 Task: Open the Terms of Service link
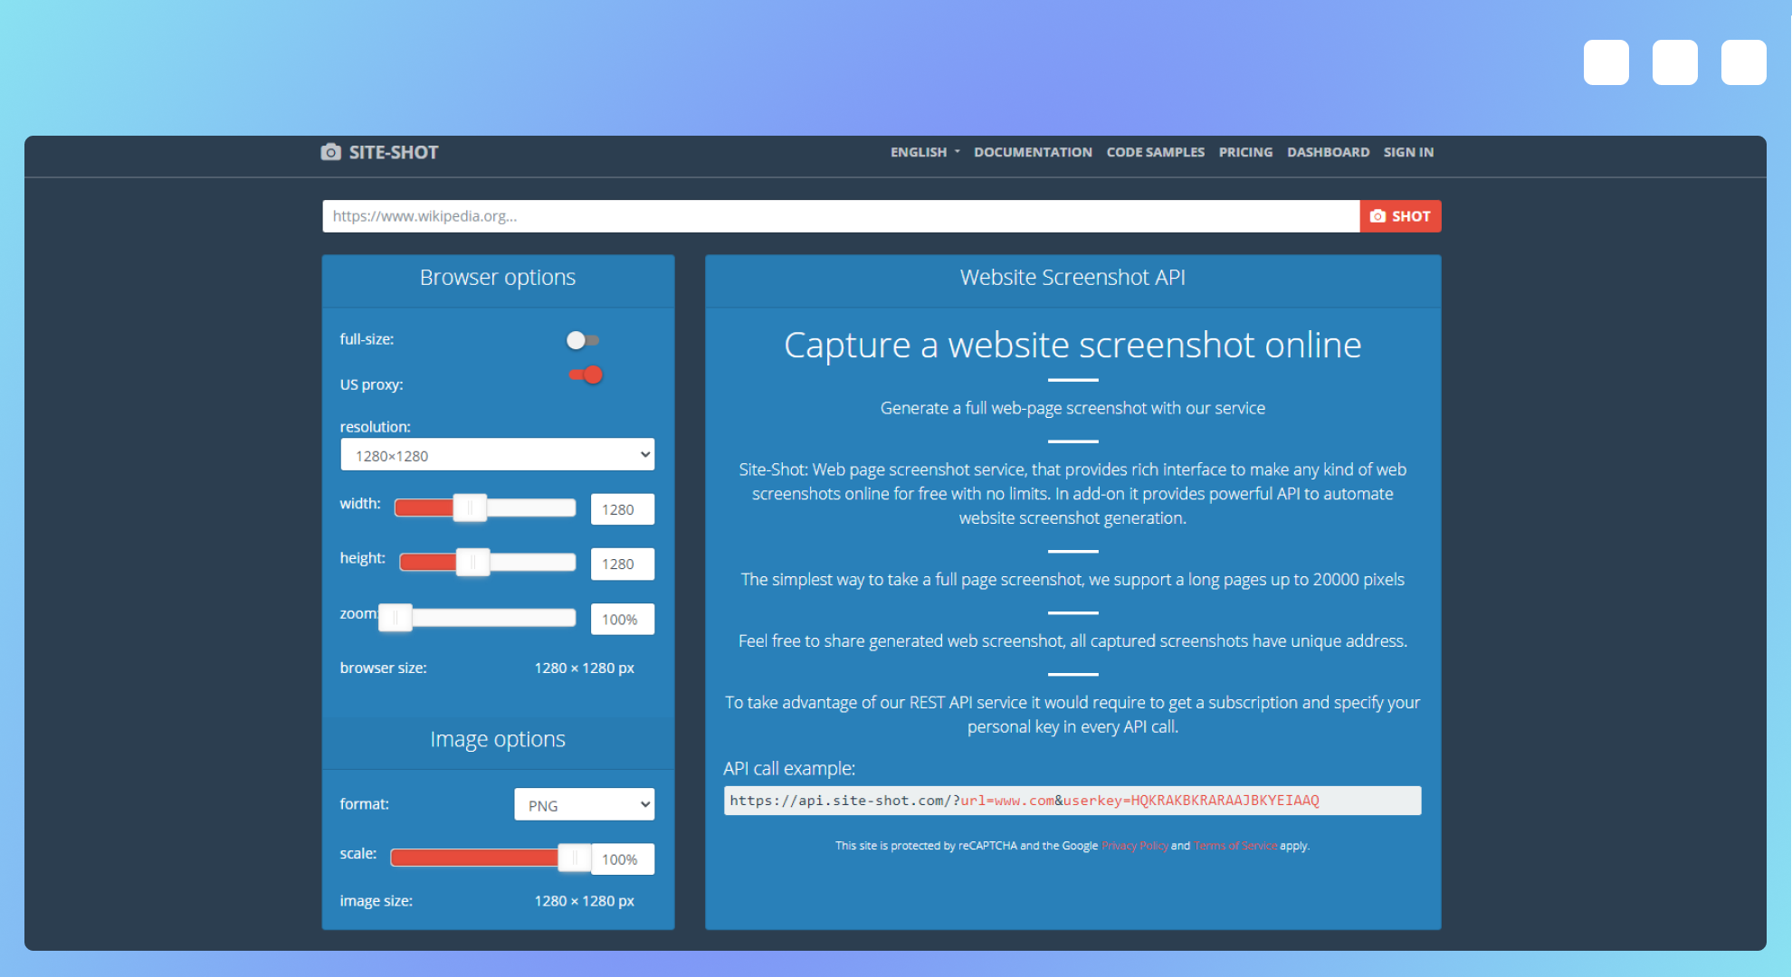[x=1234, y=846]
